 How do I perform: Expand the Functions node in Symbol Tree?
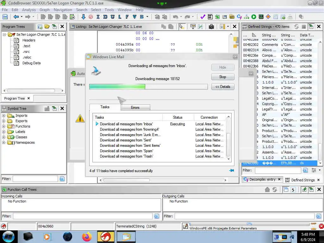[x=4, y=127]
